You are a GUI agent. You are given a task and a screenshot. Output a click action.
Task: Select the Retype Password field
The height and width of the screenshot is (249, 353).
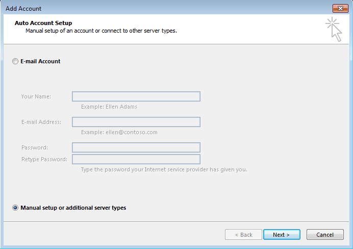coord(136,159)
